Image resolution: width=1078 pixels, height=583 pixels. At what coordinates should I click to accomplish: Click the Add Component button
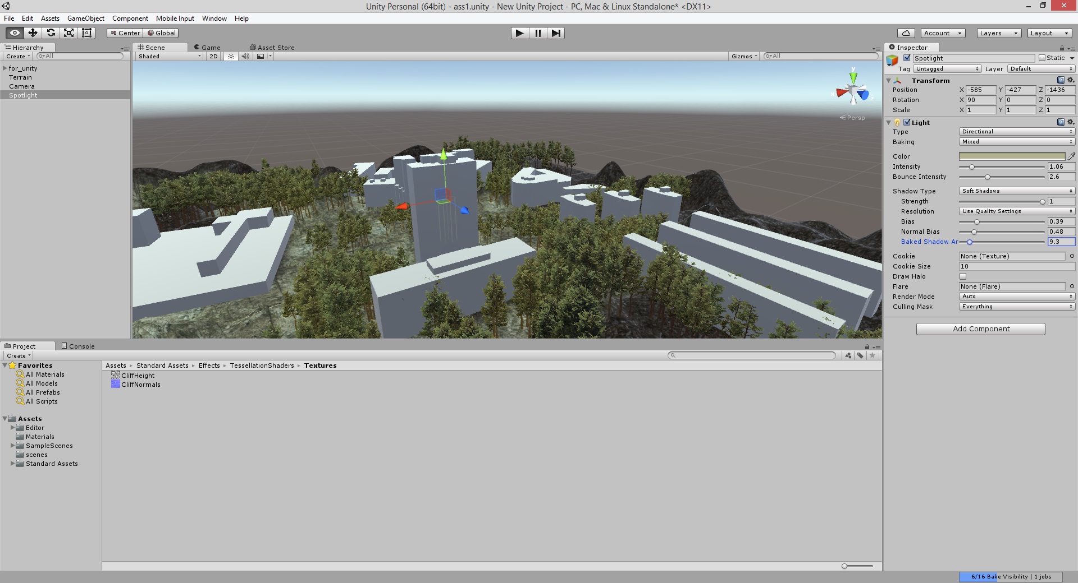[x=980, y=329]
